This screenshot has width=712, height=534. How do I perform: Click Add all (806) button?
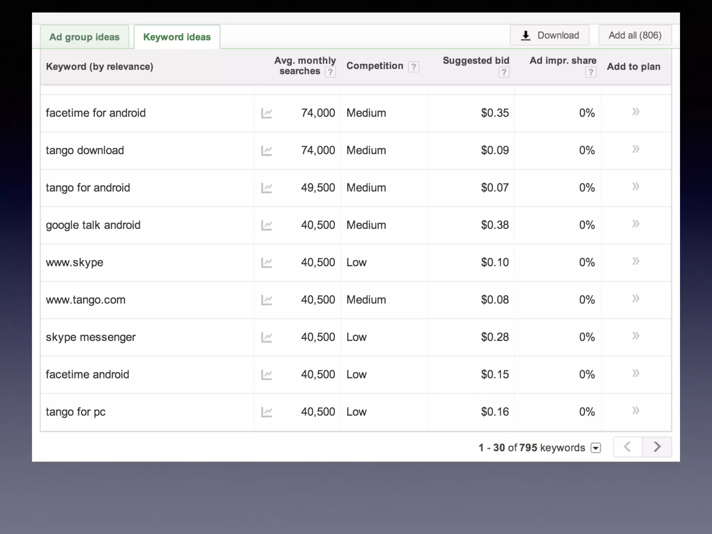635,35
